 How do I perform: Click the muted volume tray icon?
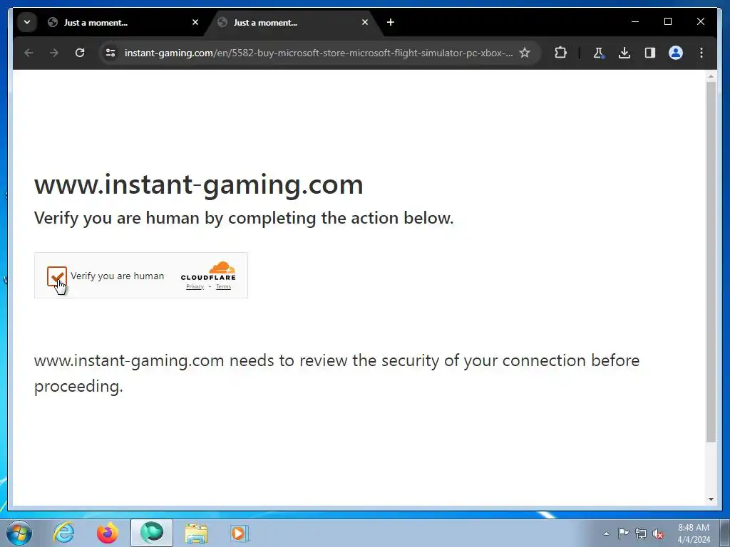658,533
